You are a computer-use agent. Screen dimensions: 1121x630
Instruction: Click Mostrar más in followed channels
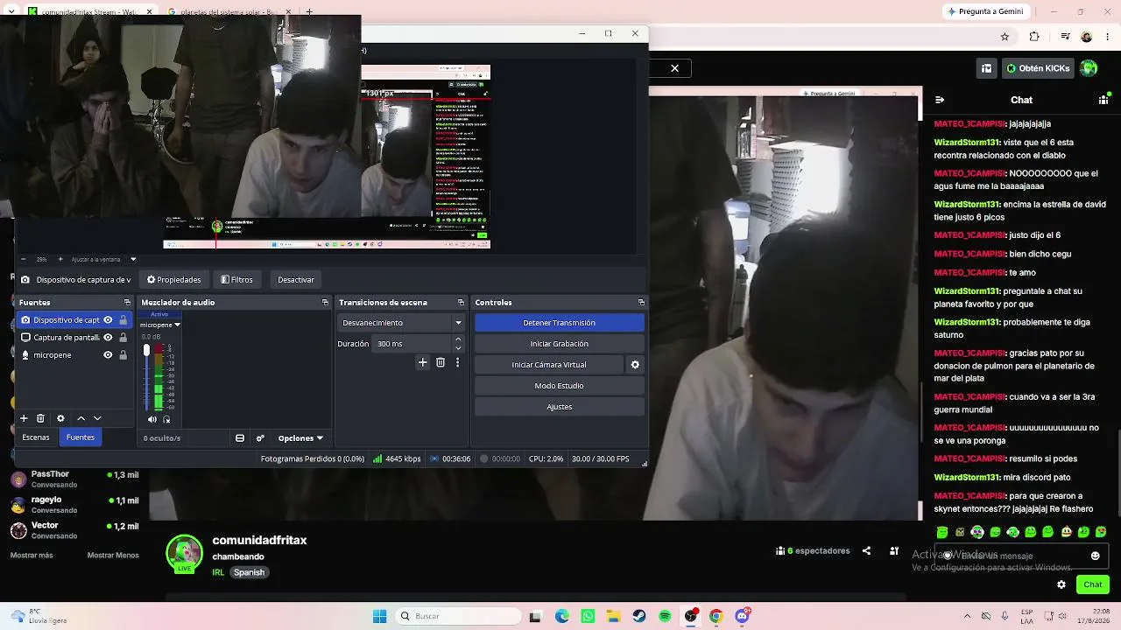point(32,555)
